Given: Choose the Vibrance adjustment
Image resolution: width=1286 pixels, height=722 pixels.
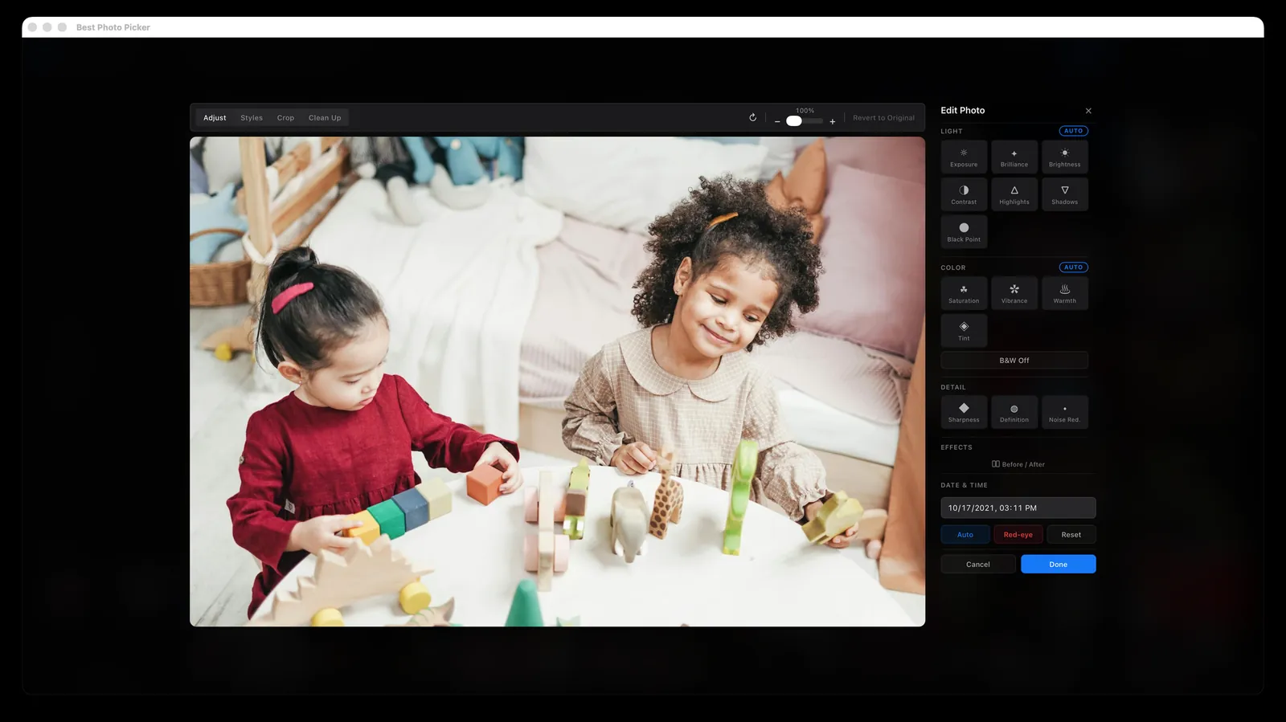Looking at the screenshot, I should click(1014, 293).
